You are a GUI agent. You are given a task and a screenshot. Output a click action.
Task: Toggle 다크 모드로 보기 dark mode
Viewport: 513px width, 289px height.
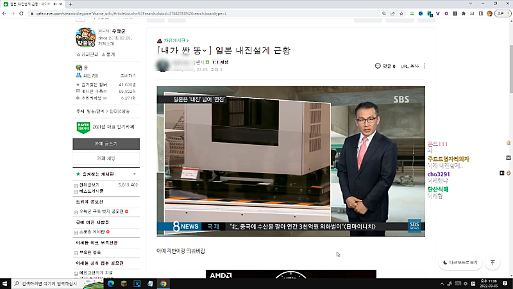pos(459,263)
